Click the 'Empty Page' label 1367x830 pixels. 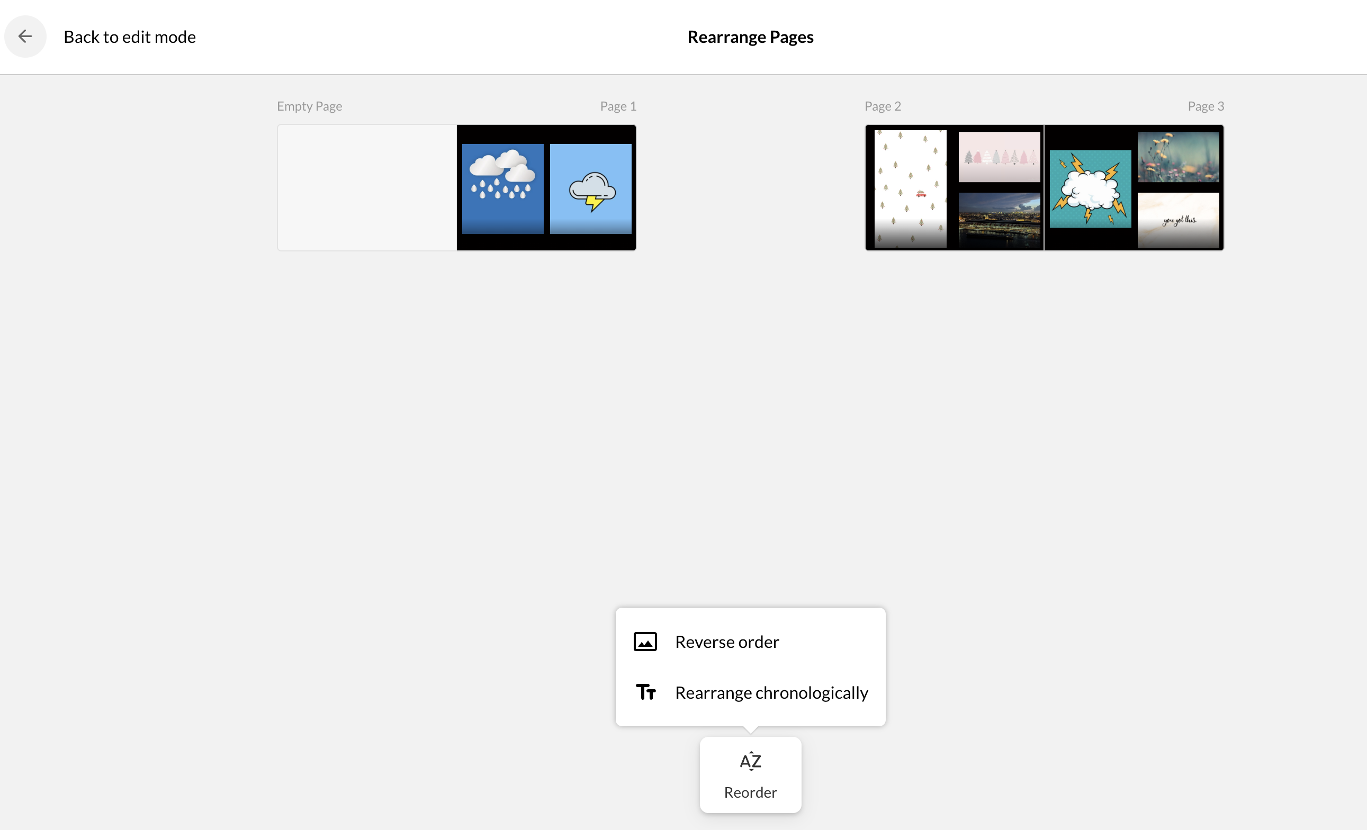[309, 106]
